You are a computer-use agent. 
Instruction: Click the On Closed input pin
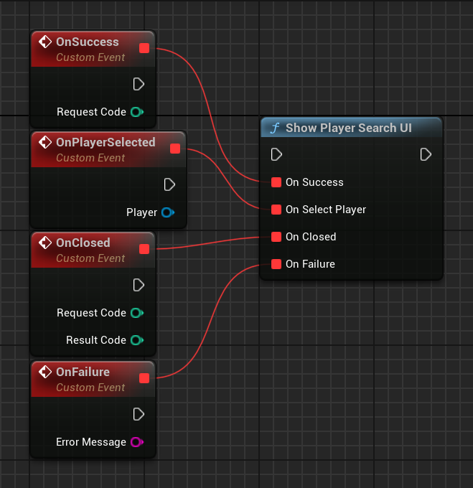click(276, 237)
